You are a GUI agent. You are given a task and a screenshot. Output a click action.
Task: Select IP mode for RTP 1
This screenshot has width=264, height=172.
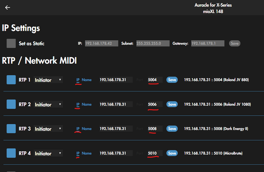pyautogui.click(x=78, y=80)
